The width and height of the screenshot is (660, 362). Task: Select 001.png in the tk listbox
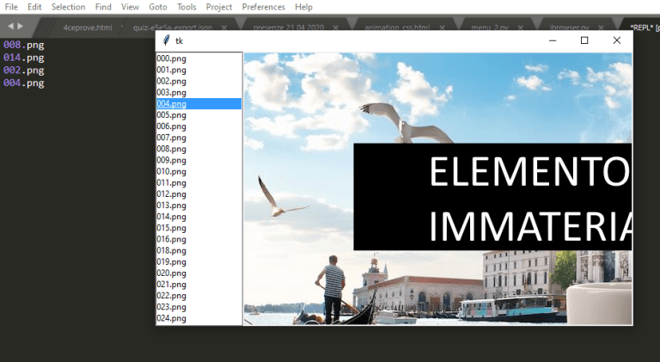(199, 70)
